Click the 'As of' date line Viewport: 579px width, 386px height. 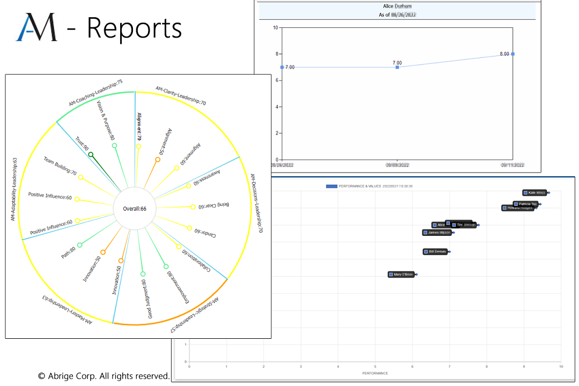pyautogui.click(x=397, y=15)
